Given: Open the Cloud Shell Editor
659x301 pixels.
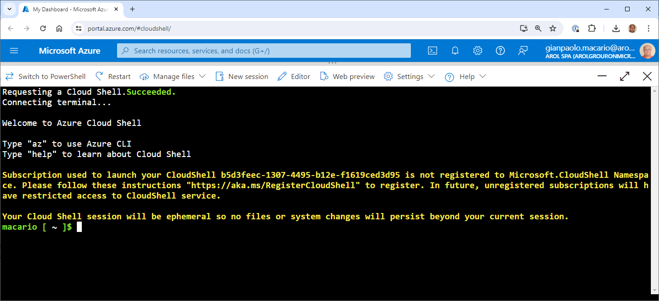Looking at the screenshot, I should point(294,76).
